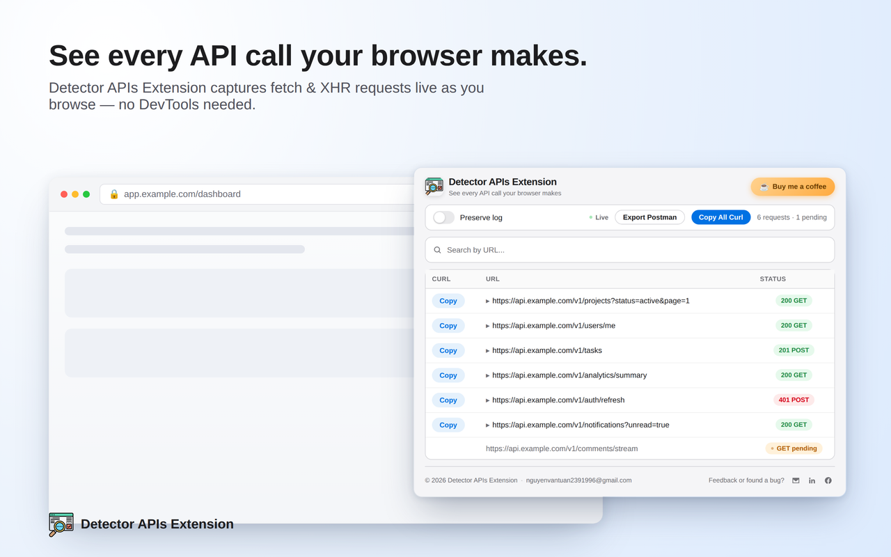This screenshot has height=557, width=891.
Task: Click the app.example.com/dashboard address bar
Action: click(258, 194)
